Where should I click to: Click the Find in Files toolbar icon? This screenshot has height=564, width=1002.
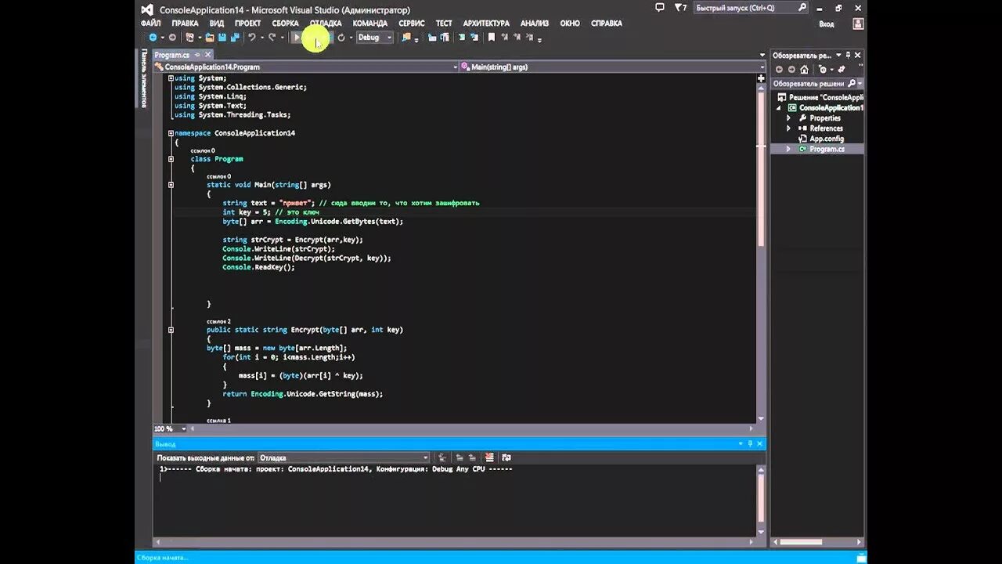click(x=406, y=38)
